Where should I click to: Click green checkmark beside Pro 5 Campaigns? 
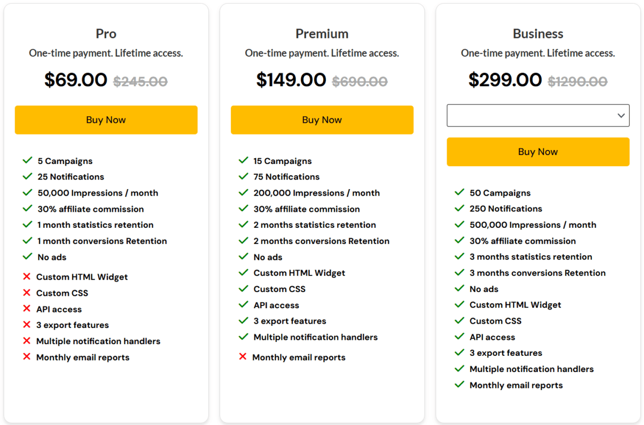[x=27, y=160]
